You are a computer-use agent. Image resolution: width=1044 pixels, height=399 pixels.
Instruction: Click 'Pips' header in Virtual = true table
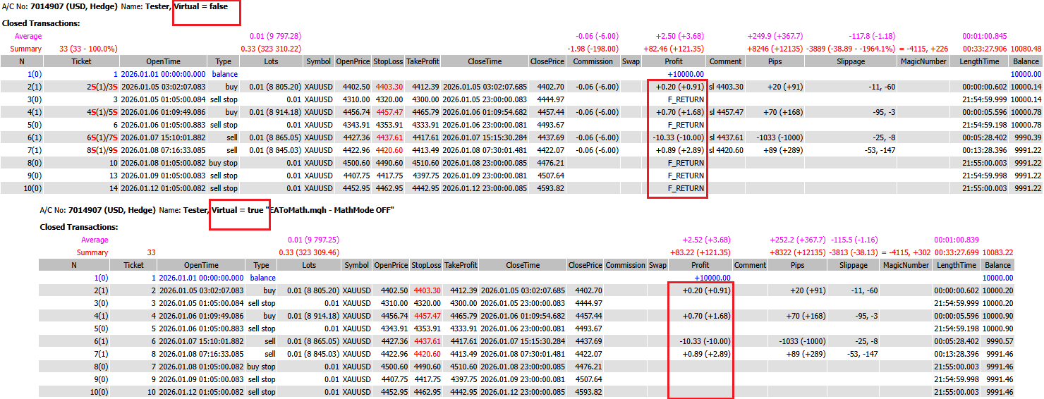(x=796, y=265)
